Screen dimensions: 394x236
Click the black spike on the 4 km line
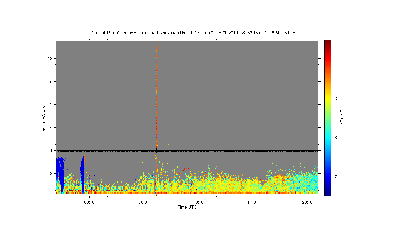[156, 149]
